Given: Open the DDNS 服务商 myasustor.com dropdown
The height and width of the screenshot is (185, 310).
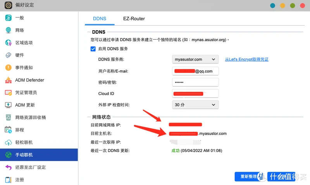Looking at the screenshot, I should click(x=195, y=59).
